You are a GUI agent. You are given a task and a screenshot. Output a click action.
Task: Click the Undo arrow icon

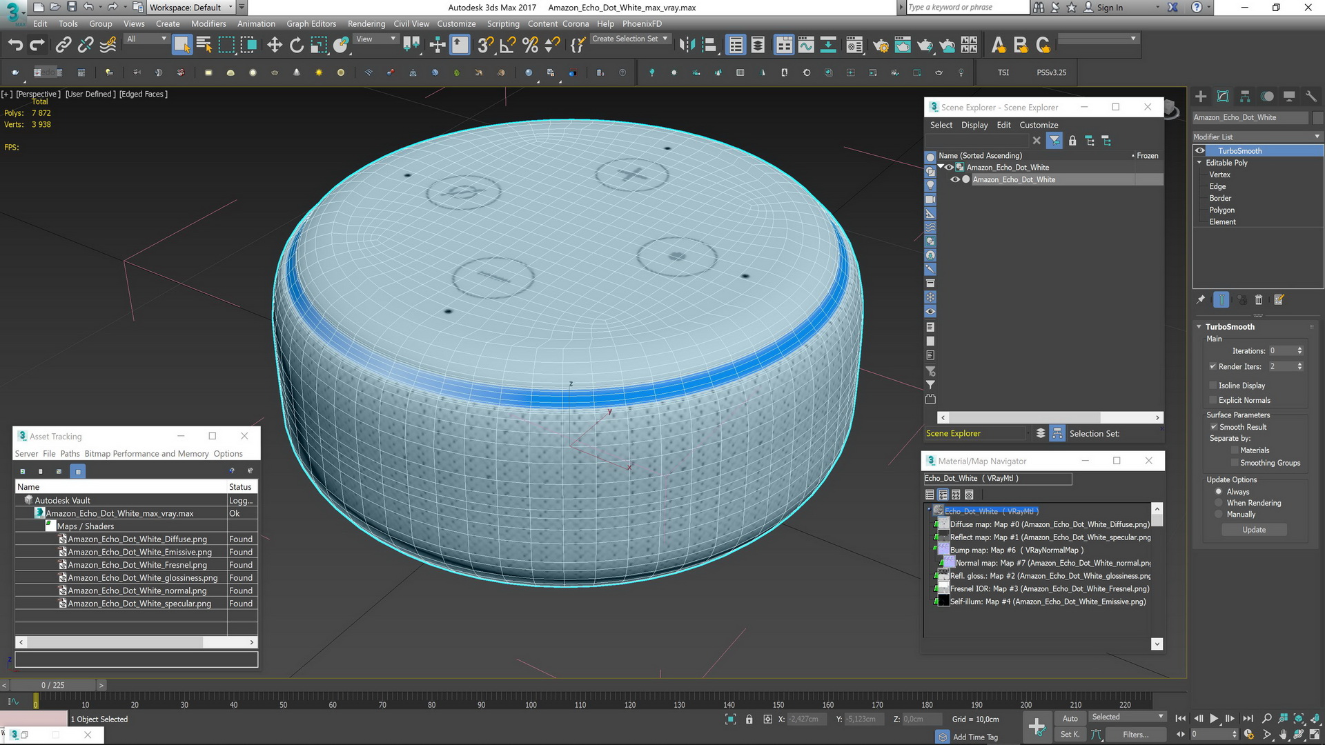point(15,46)
